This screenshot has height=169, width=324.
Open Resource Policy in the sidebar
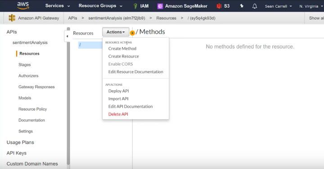33,109
